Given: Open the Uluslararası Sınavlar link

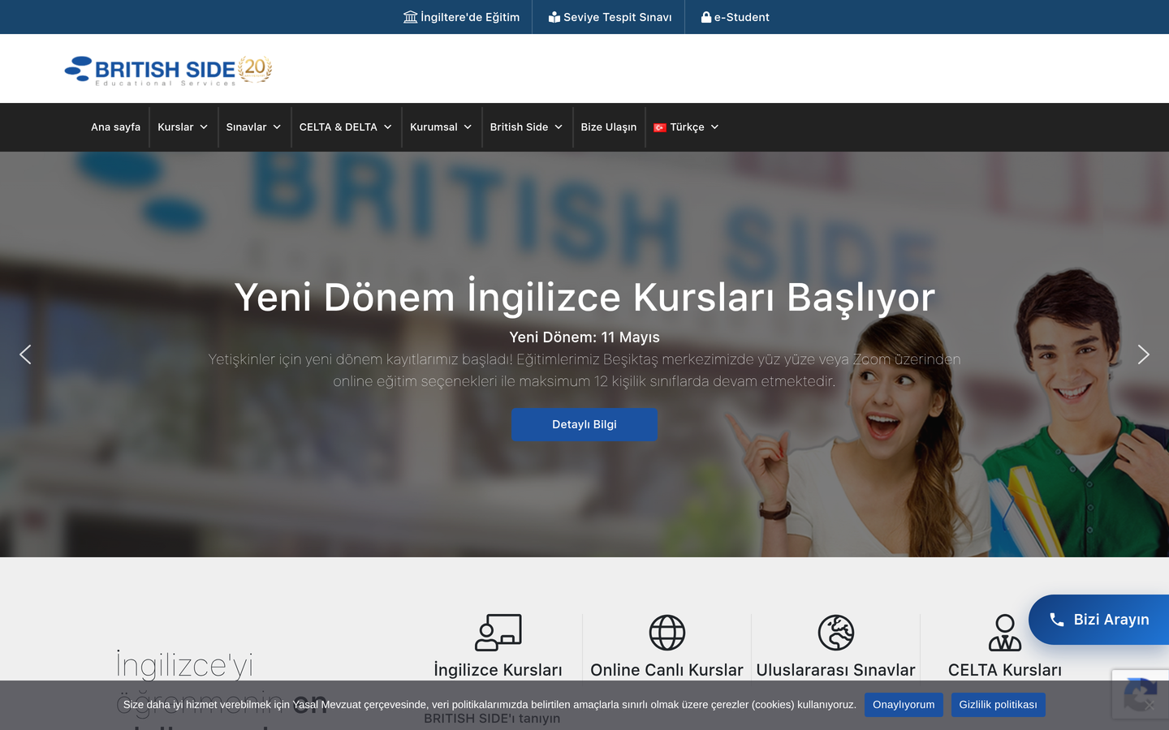Looking at the screenshot, I should (x=836, y=670).
